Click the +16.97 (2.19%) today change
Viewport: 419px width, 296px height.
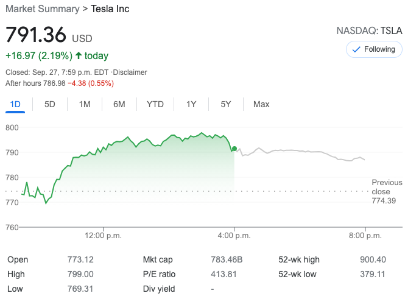[x=57, y=56]
